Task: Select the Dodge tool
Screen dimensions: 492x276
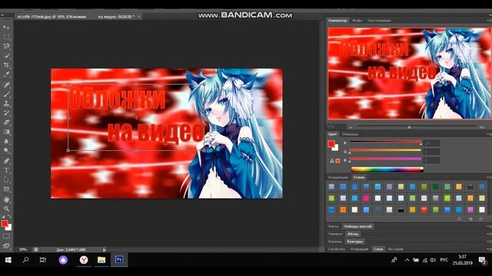Action: coord(6,150)
